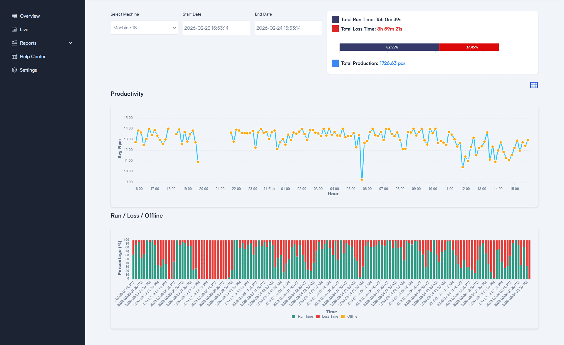Screen dimensions: 564x345
Task: Open table view grid icon above Productivity
Action: pos(534,85)
